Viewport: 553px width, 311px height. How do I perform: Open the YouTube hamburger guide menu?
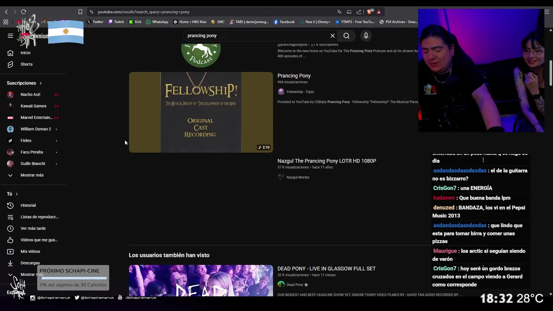[10, 36]
